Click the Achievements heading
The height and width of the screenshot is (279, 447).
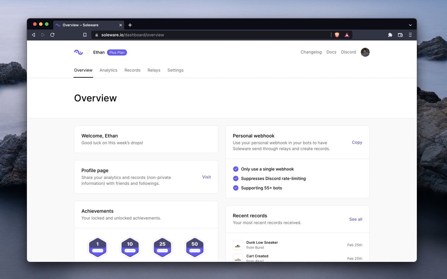coord(98,211)
